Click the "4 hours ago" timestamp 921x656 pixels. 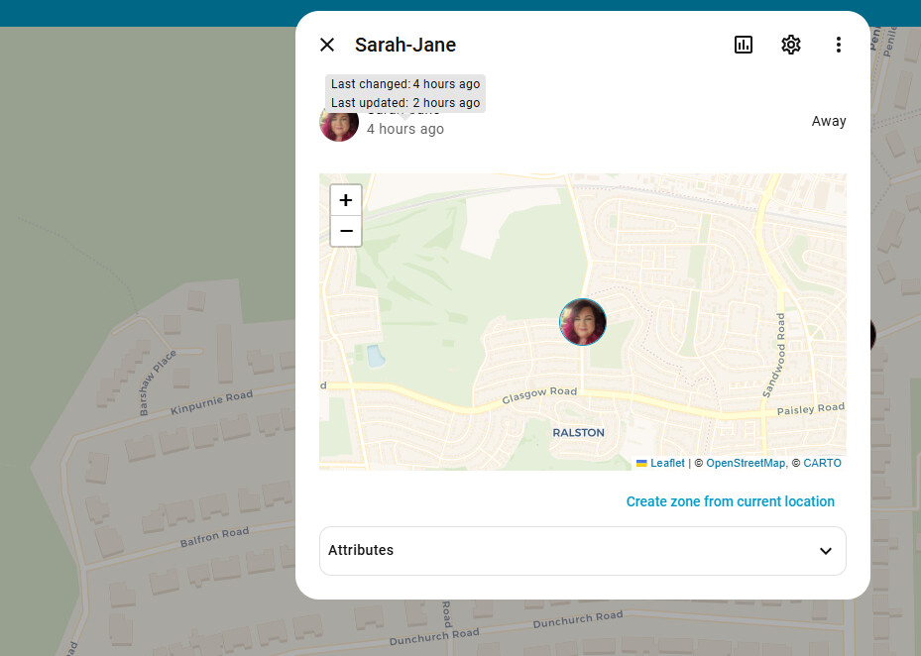[x=405, y=130]
